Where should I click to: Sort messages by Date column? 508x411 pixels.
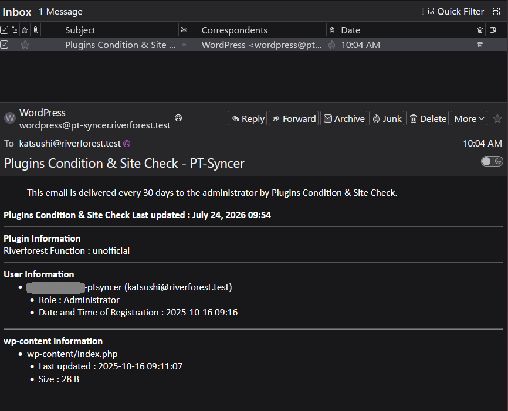[351, 30]
